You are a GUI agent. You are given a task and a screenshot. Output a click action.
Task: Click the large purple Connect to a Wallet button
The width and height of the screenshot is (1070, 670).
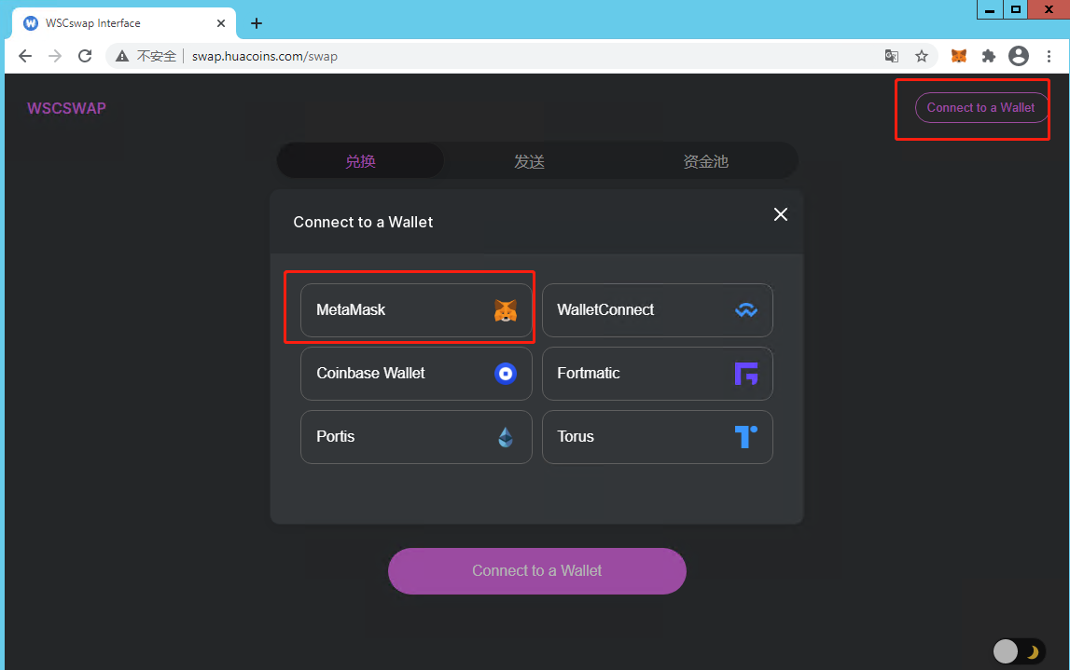[537, 571]
